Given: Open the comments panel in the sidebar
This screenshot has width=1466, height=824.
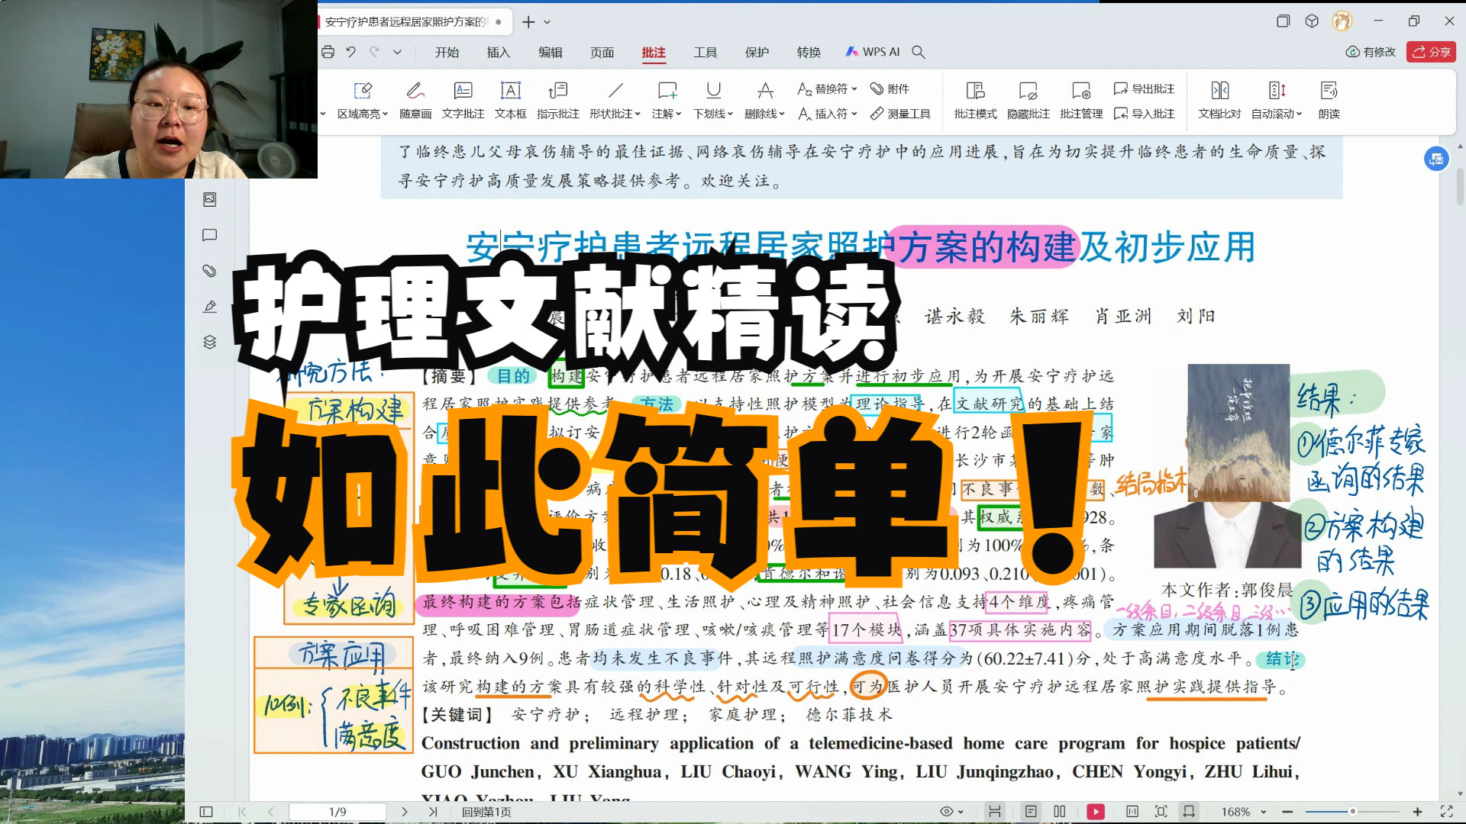Looking at the screenshot, I should point(210,235).
